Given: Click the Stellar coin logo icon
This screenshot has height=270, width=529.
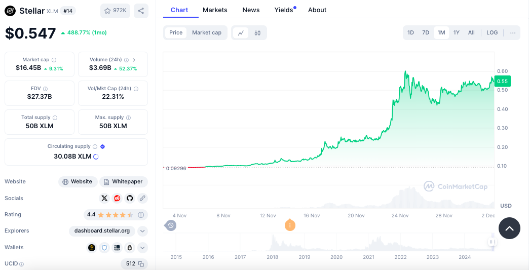Looking at the screenshot, I should point(11,11).
